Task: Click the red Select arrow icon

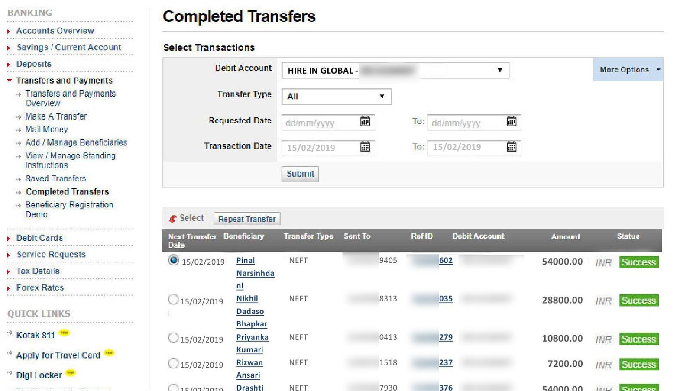Action: point(173,219)
